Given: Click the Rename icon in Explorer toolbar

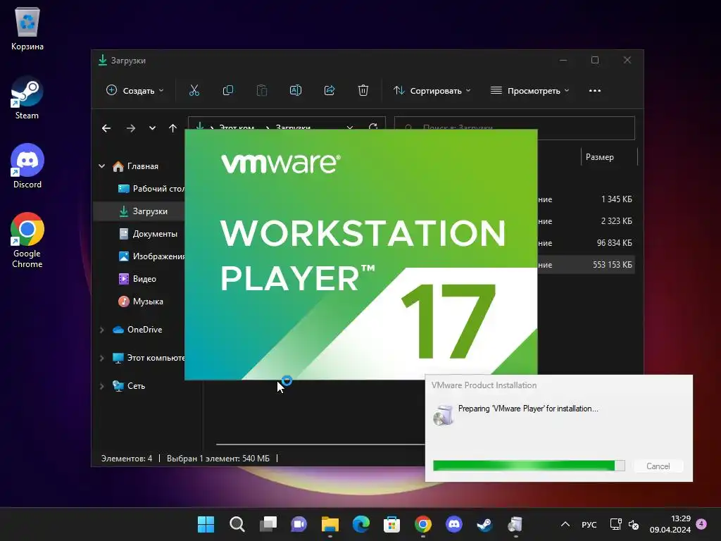Looking at the screenshot, I should [x=296, y=90].
